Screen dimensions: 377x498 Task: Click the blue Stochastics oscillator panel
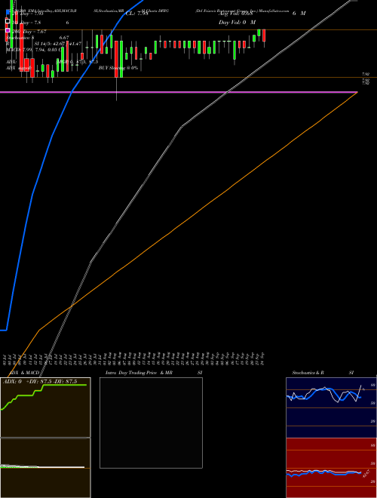point(331,407)
